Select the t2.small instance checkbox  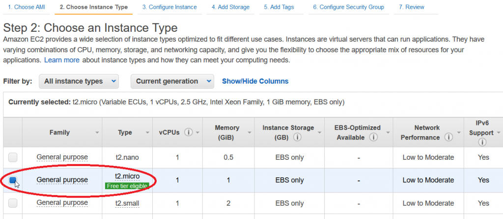(13, 203)
